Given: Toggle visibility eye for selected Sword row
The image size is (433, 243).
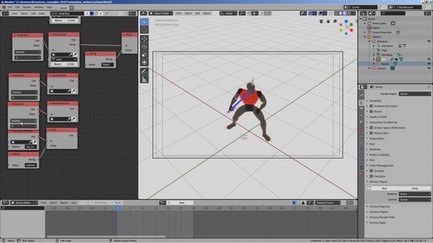Looking at the screenshot, I should pos(429,63).
